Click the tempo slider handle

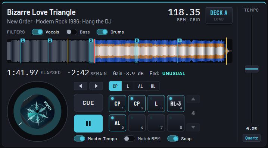tap(252, 69)
